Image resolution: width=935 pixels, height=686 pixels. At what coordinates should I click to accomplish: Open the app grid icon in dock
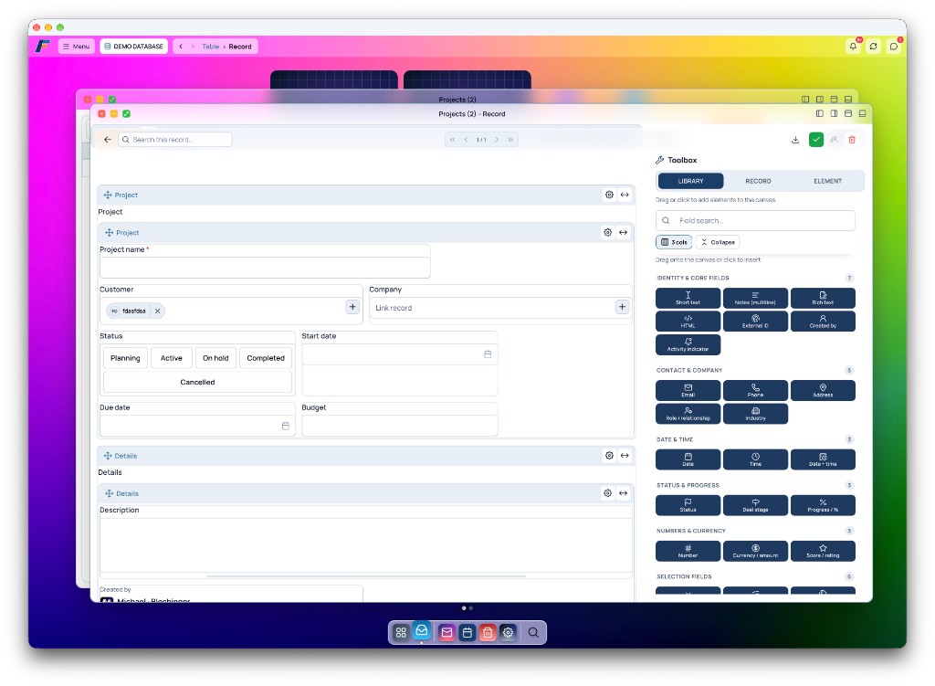click(x=401, y=632)
